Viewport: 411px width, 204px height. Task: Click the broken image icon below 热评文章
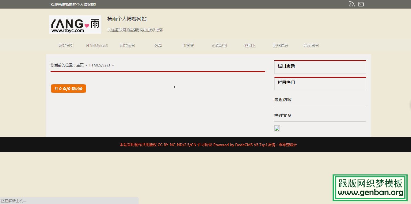(x=277, y=128)
